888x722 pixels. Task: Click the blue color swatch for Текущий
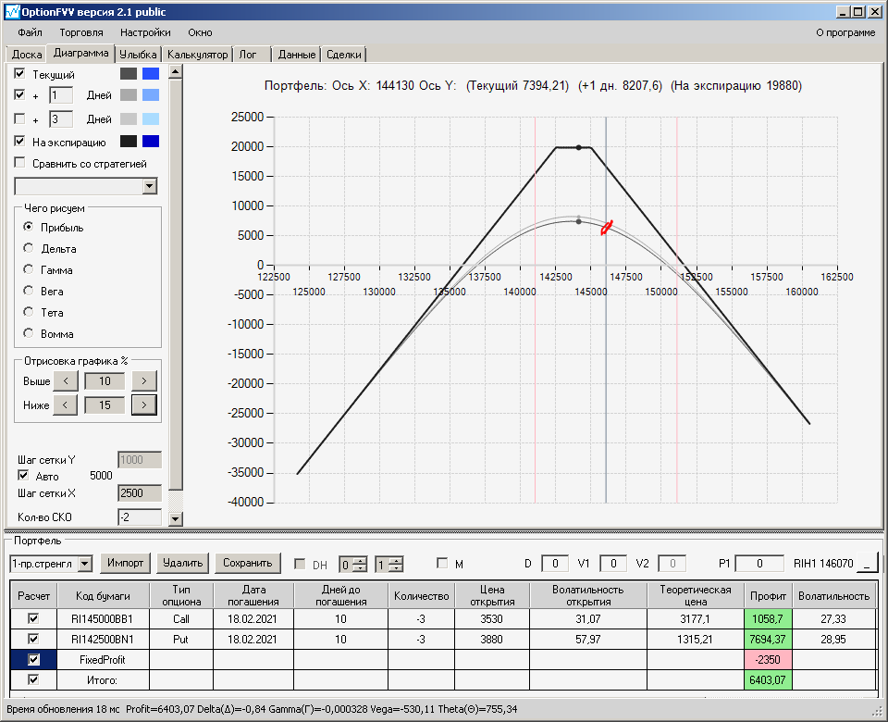[151, 73]
